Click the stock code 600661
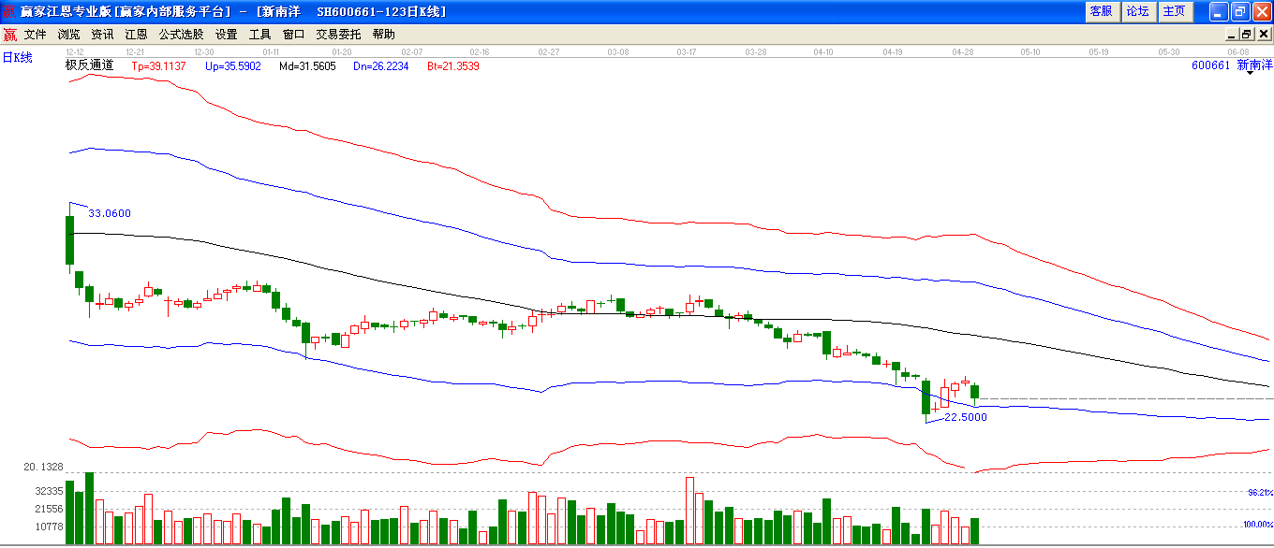Viewport: 1274px width, 548px height. coord(1210,65)
